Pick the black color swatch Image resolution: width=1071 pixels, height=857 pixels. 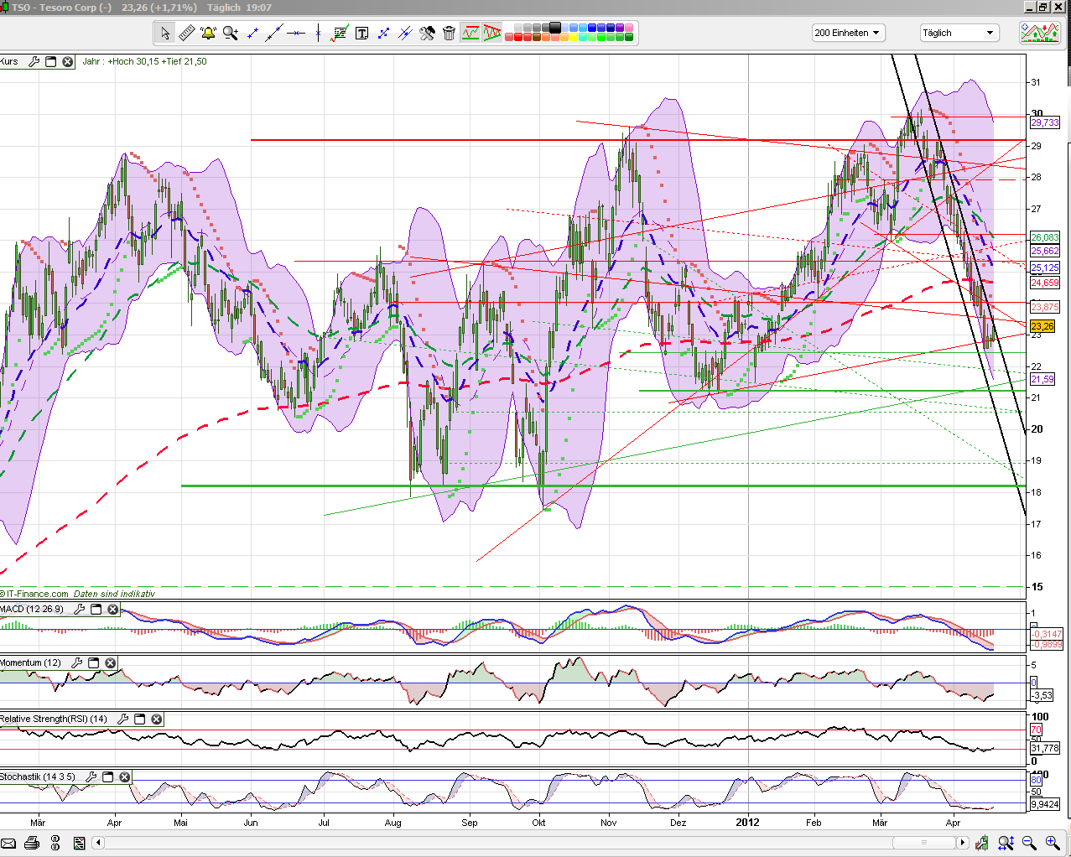(x=554, y=29)
